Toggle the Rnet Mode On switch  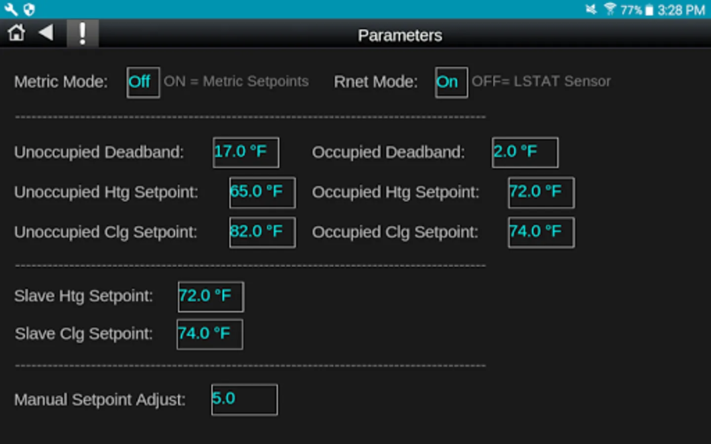click(x=451, y=82)
